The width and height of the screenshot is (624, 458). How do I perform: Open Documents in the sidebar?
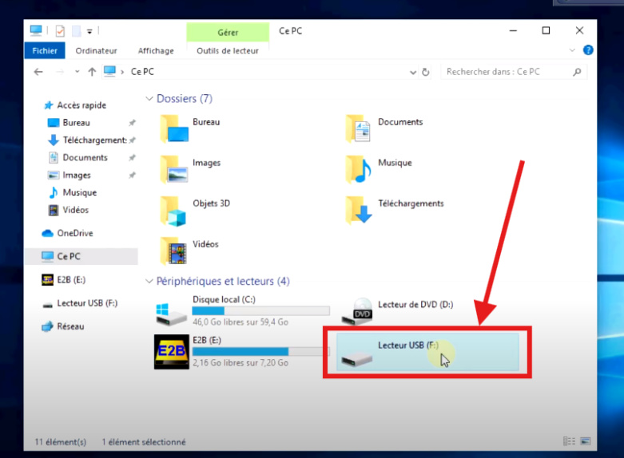85,158
